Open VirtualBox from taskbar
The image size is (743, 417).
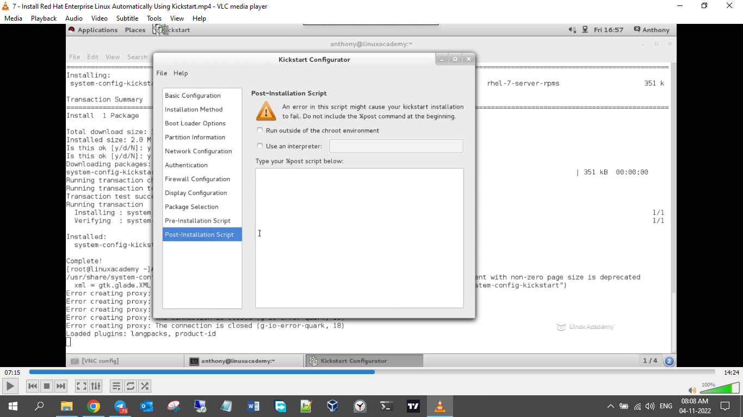pyautogui.click(x=333, y=406)
